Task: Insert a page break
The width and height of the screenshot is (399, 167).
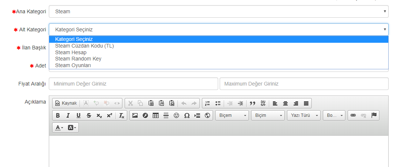Action: coord(197,115)
